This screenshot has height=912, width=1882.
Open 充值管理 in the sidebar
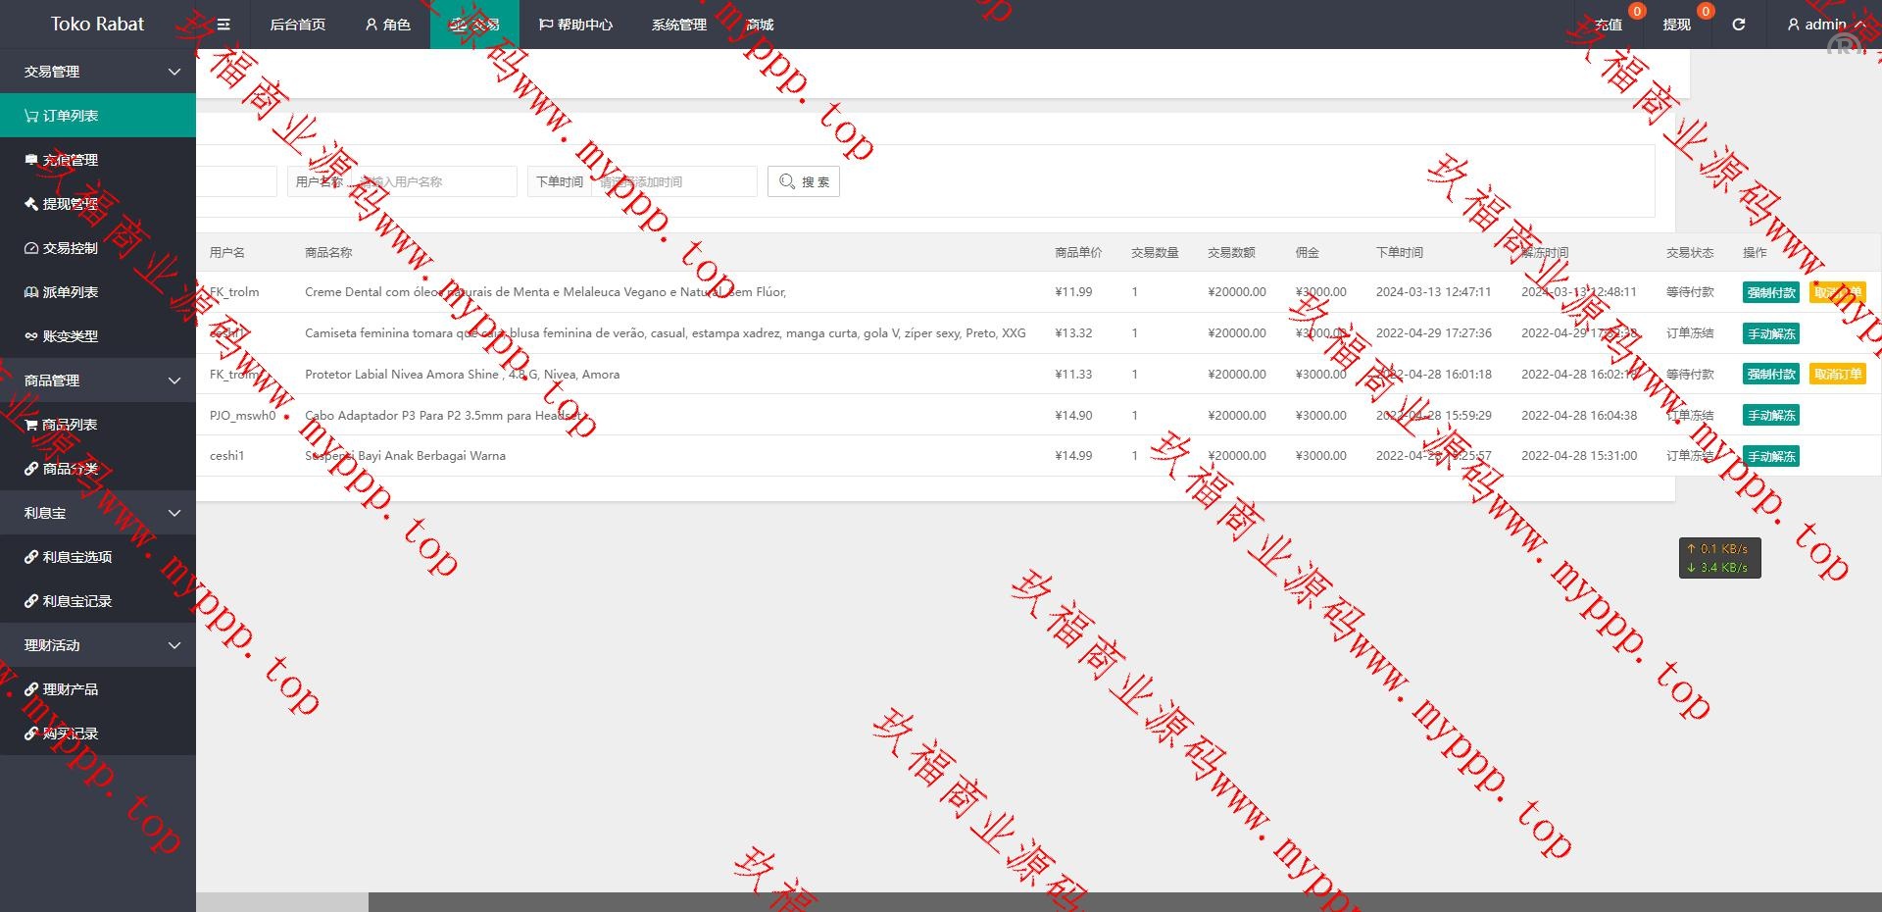[69, 160]
